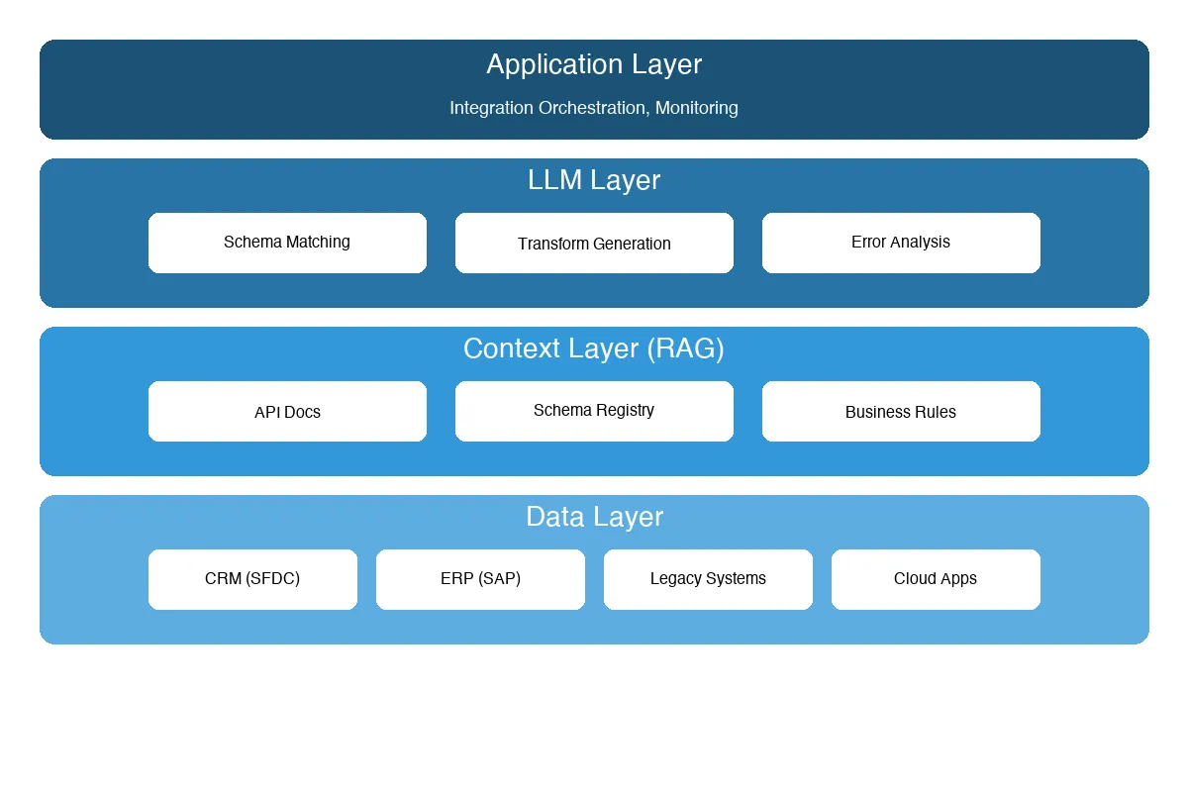Click the Schema Registry component

tap(594, 410)
